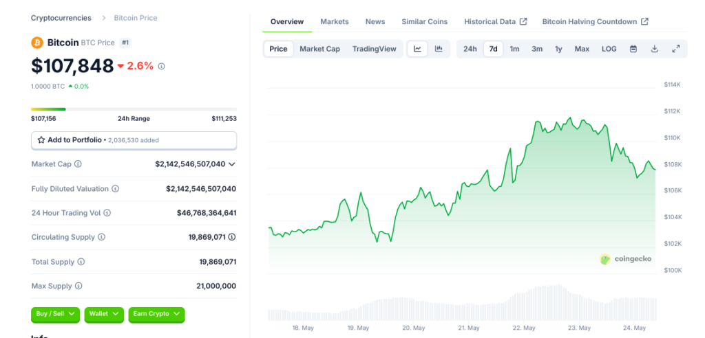Open the price change info icon beside 2.6%

(x=161, y=66)
